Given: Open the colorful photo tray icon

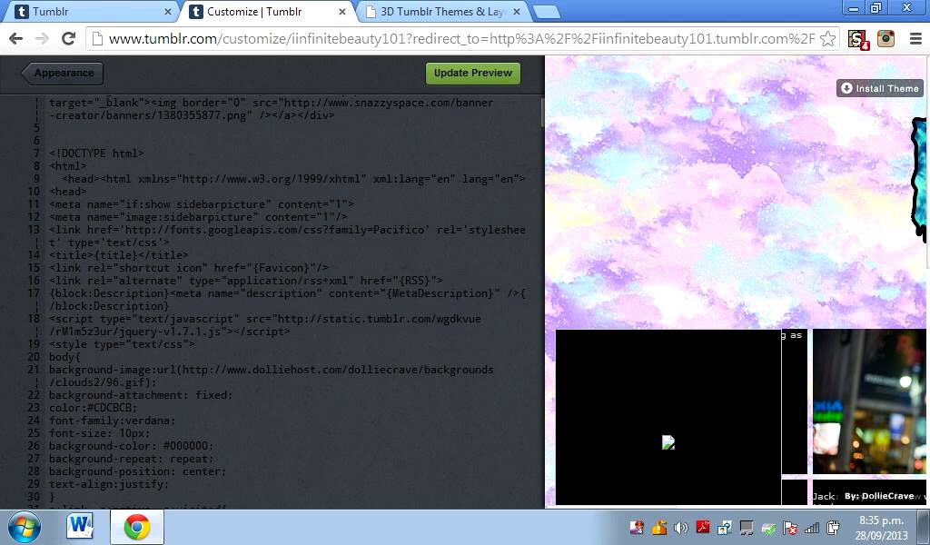Looking at the screenshot, I should tap(637, 528).
